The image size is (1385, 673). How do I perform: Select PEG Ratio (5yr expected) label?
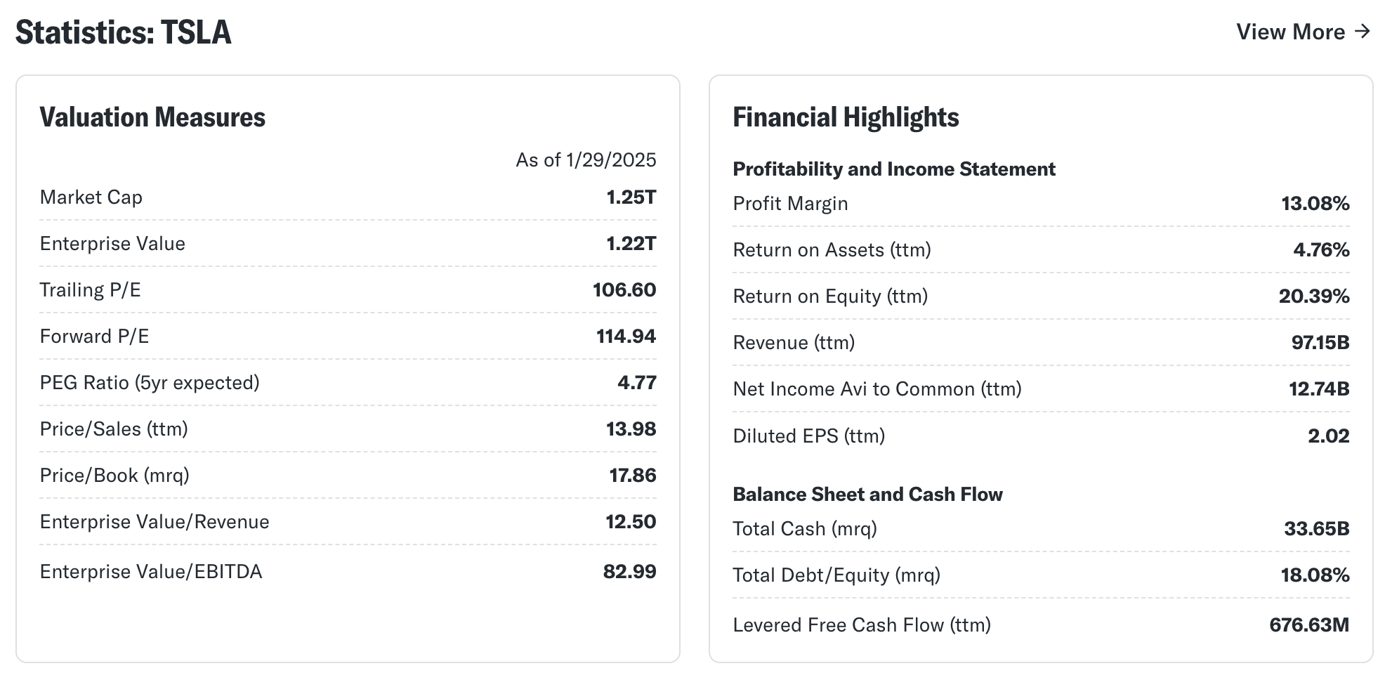[150, 383]
